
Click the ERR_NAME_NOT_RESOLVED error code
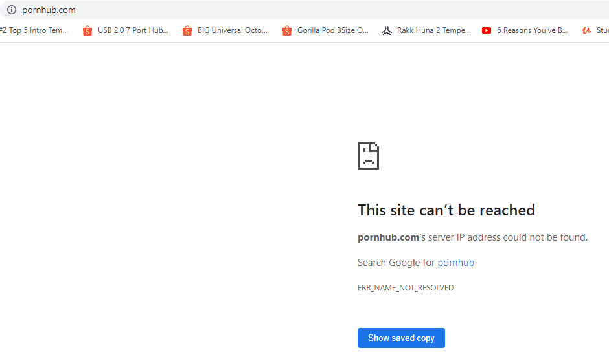click(406, 288)
